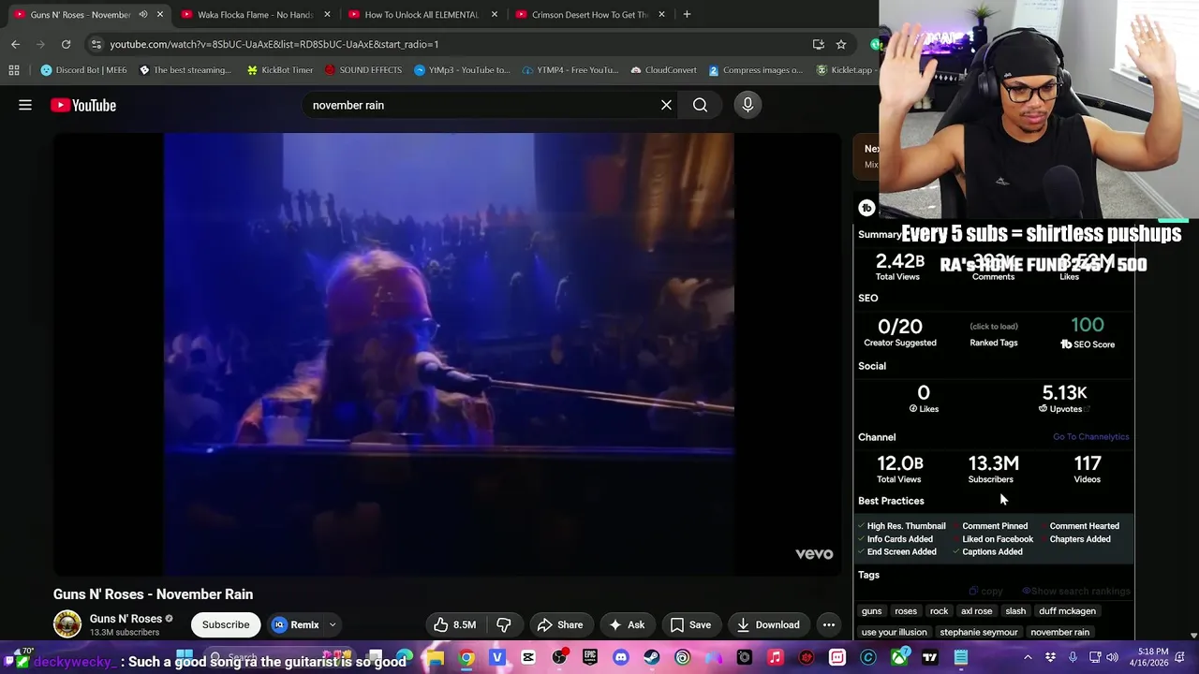Open the Xbox app from the taskbar

[899, 657]
